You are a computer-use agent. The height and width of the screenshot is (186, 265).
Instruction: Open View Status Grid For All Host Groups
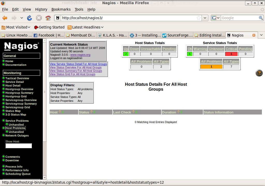(72, 74)
